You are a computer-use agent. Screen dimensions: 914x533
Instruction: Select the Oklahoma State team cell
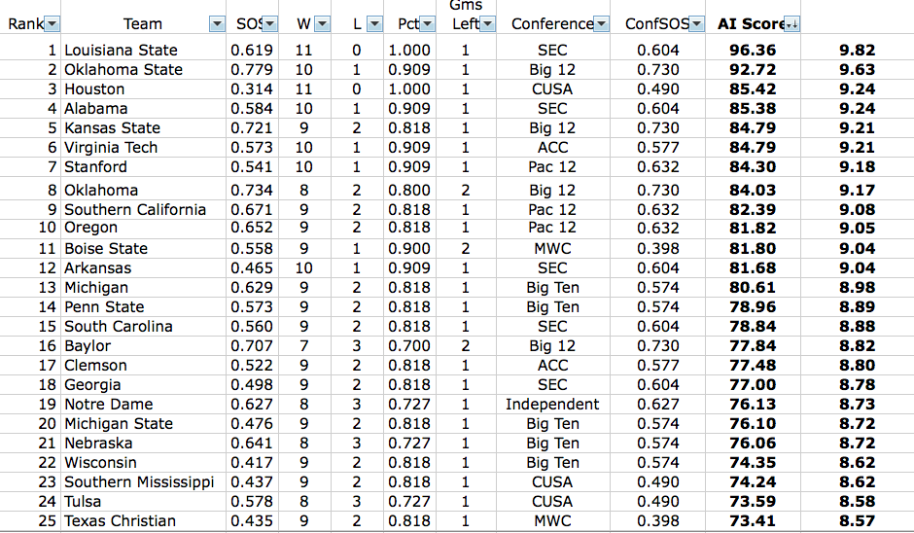tap(143, 69)
